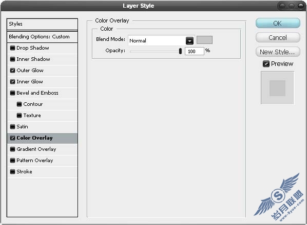The image size is (307, 225).
Task: Click the Opacity percentage input field
Action: tap(195, 51)
